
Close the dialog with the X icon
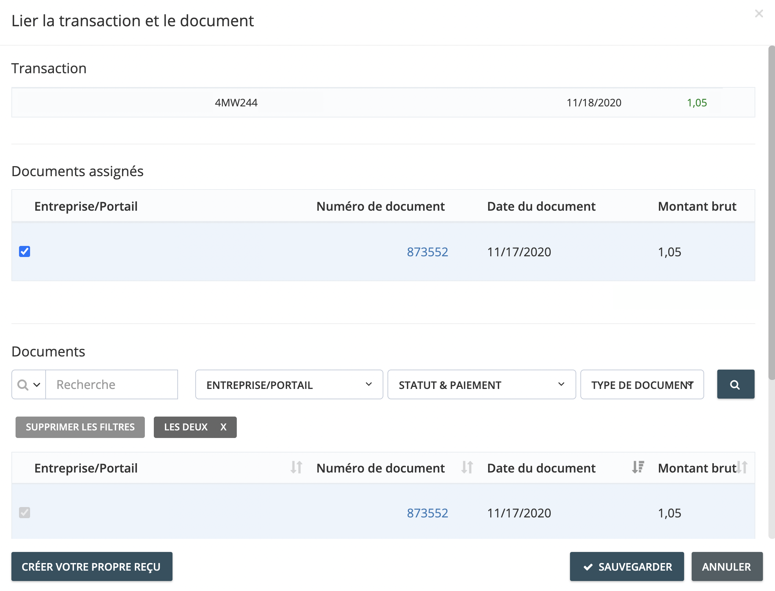tap(759, 14)
